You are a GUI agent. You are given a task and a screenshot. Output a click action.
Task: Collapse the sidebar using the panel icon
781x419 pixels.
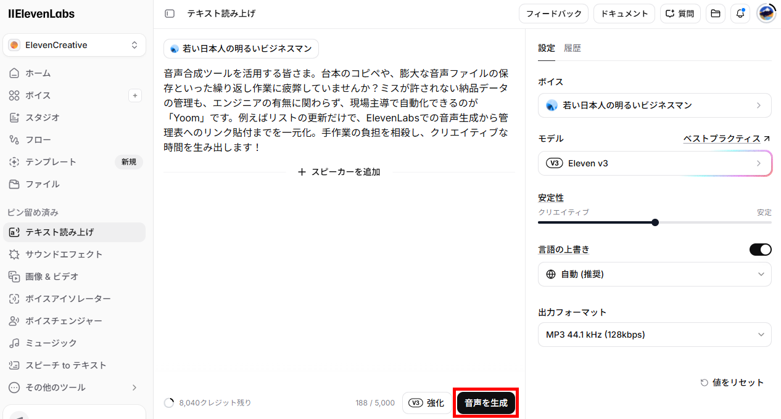point(170,14)
